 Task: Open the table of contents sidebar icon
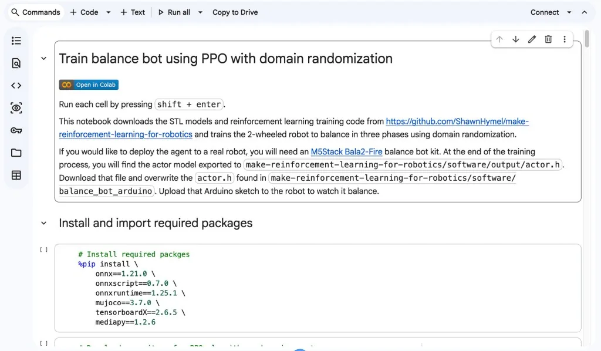click(x=16, y=41)
